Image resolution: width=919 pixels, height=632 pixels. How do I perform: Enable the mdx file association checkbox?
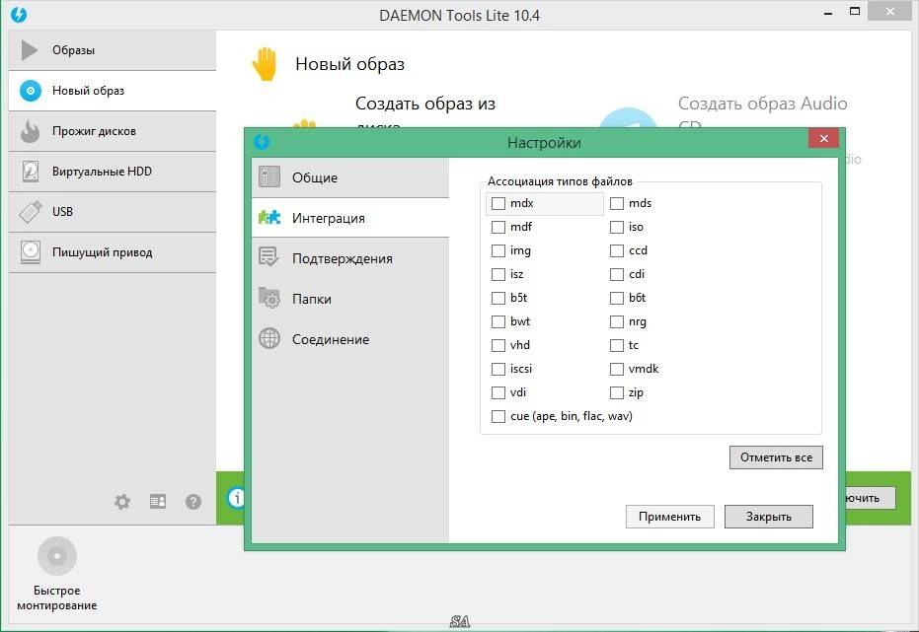498,203
